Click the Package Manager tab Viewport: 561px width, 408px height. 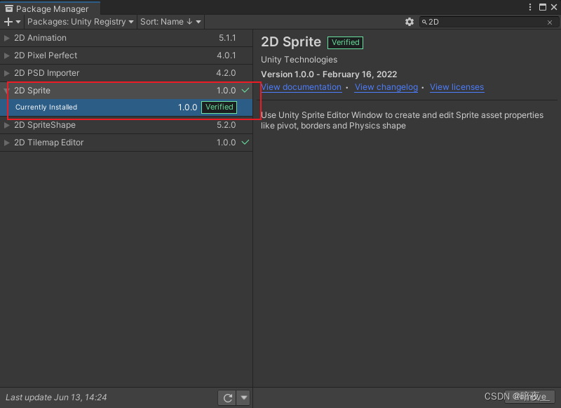(x=50, y=8)
